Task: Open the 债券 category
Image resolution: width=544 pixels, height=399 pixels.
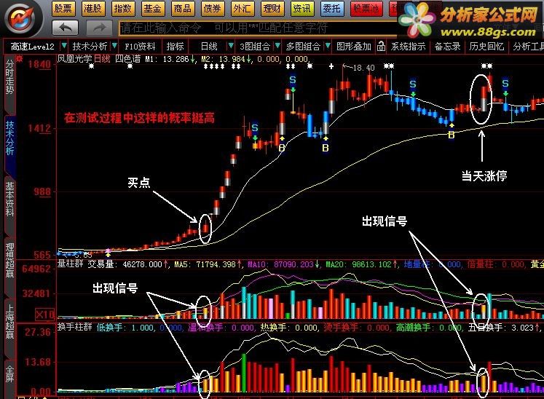Action: (213, 9)
